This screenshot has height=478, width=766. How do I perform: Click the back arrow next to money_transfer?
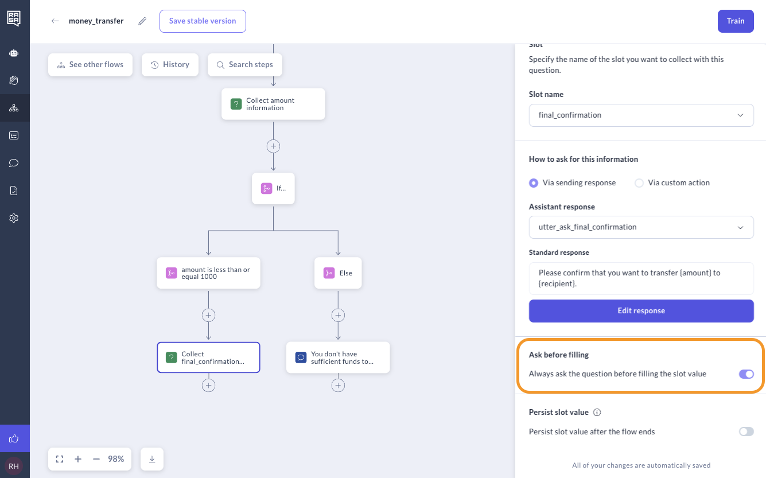[55, 21]
